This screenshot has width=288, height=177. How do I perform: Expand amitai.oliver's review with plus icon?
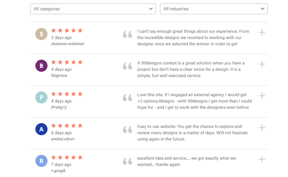(x=262, y=128)
